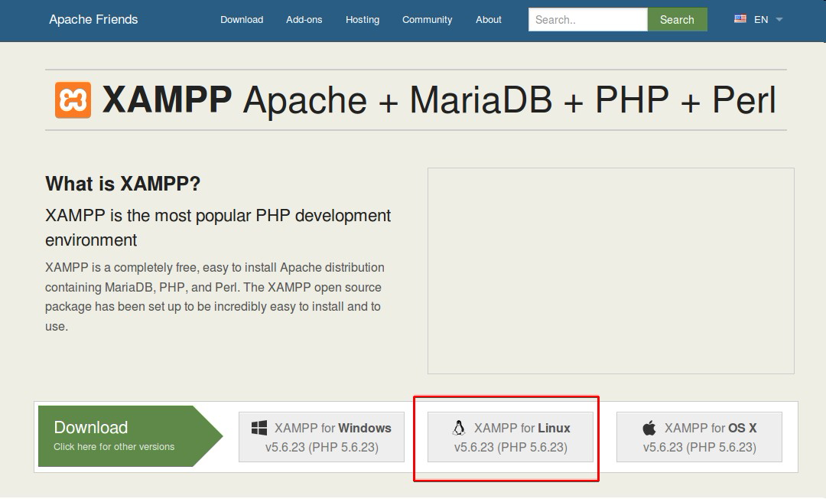Image resolution: width=826 pixels, height=499 pixels.
Task: Click the empty video placeholder box
Action: tap(610, 271)
